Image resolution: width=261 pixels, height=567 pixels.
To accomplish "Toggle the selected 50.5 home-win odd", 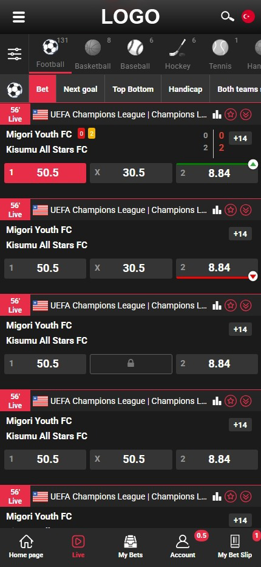I will pos(45,173).
